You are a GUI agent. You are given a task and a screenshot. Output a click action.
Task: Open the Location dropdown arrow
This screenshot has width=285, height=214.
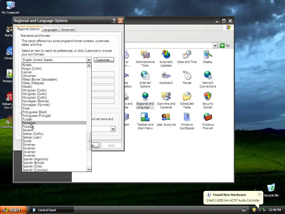point(113,129)
